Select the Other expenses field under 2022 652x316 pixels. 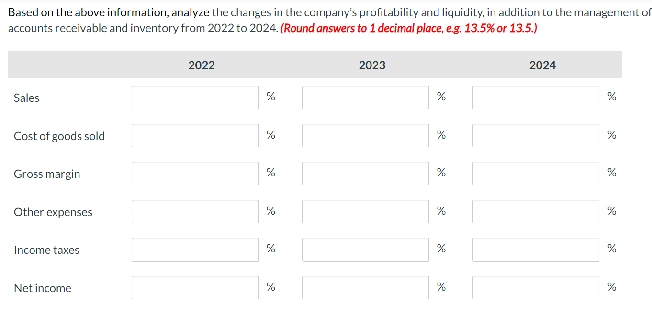coord(194,211)
